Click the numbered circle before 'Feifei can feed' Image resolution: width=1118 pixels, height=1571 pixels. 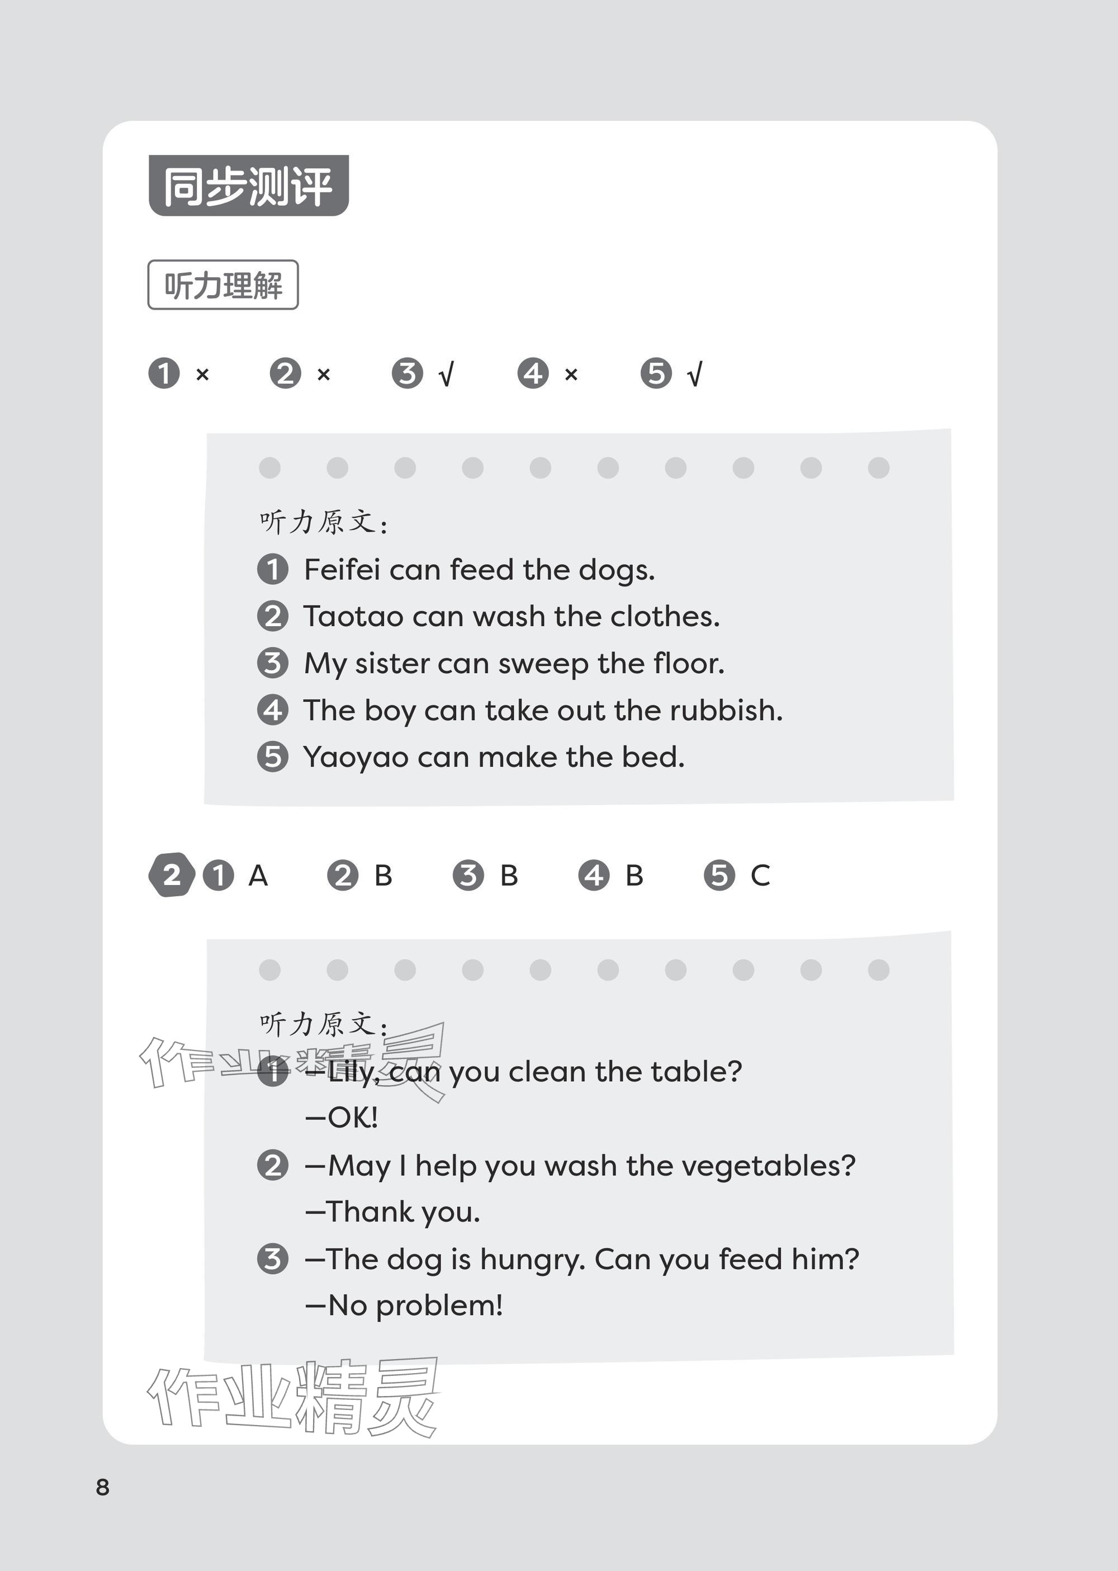click(x=273, y=570)
